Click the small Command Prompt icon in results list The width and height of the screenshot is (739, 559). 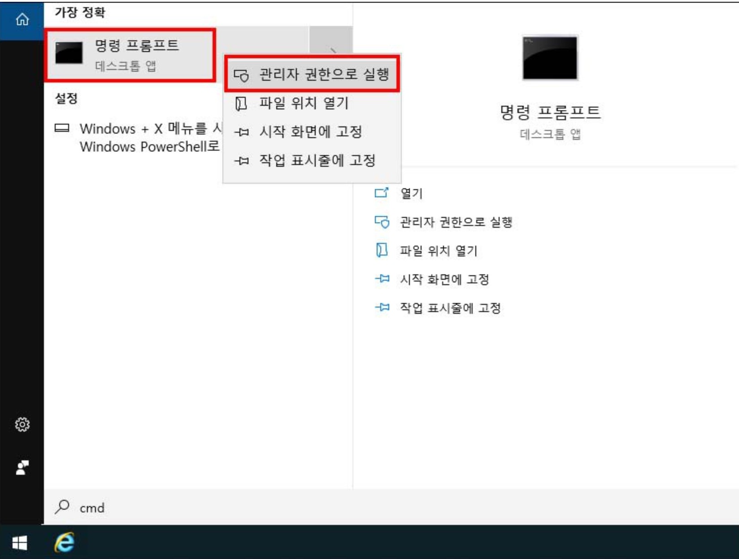point(69,53)
